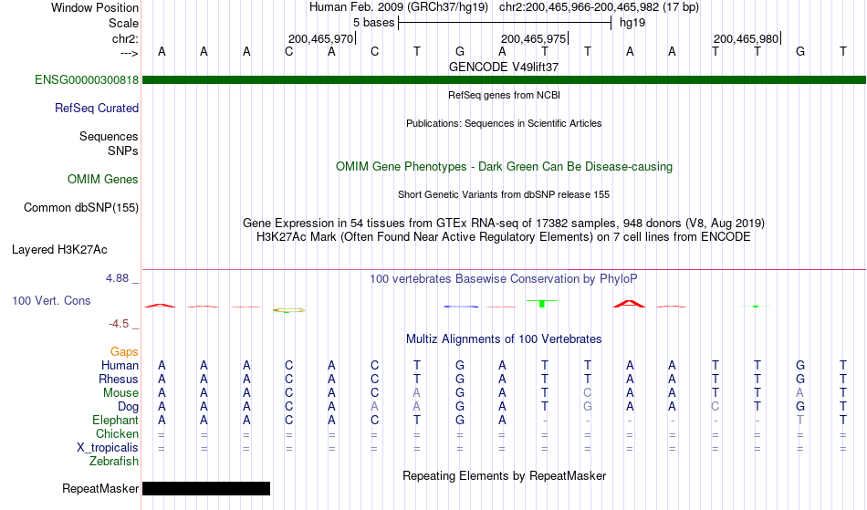Click the SNPs track label

click(x=123, y=151)
